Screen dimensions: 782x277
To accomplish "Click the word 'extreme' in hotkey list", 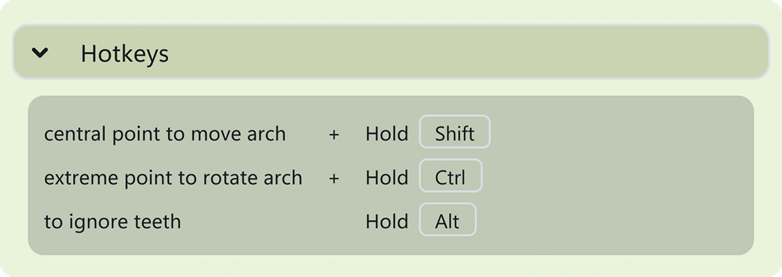I will pos(78,179).
